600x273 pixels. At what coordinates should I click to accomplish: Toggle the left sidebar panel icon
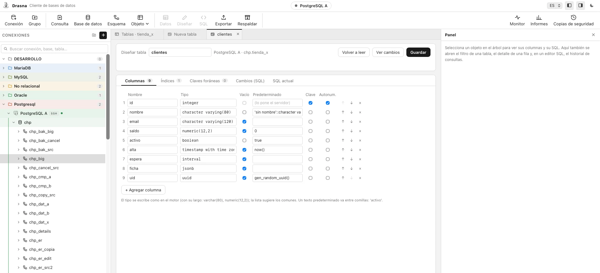click(x=569, y=6)
